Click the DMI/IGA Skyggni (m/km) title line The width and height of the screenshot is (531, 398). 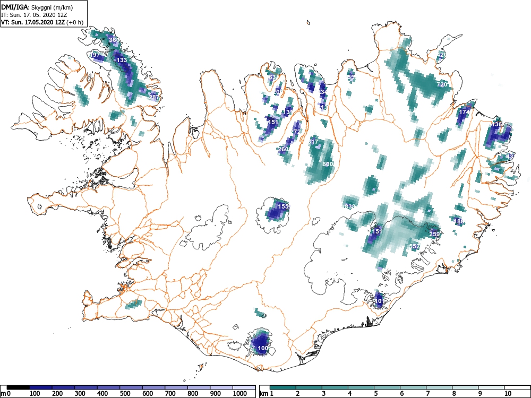[37, 7]
